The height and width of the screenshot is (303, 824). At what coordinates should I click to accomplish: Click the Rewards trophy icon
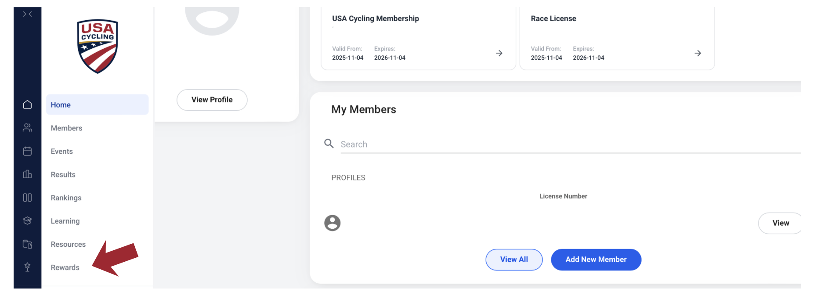coord(27,267)
